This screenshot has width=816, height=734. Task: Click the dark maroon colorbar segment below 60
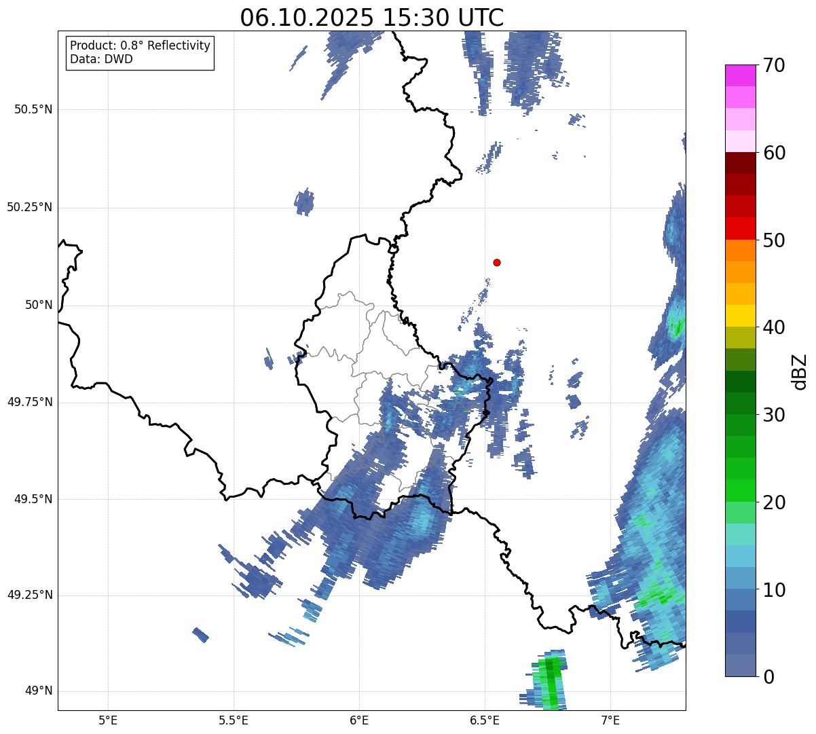point(740,163)
